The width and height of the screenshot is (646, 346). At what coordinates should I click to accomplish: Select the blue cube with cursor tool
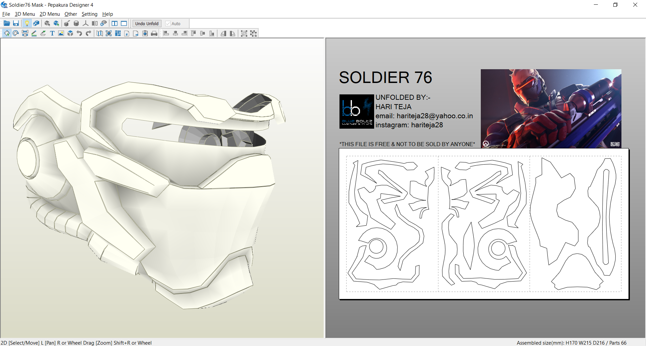click(56, 24)
